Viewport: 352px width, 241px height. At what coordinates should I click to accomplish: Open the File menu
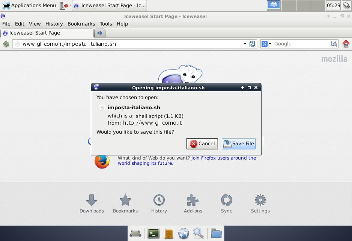point(6,24)
